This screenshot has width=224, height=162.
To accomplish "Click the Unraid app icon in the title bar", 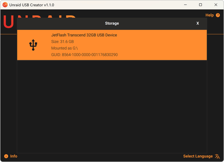I will coord(5,5).
